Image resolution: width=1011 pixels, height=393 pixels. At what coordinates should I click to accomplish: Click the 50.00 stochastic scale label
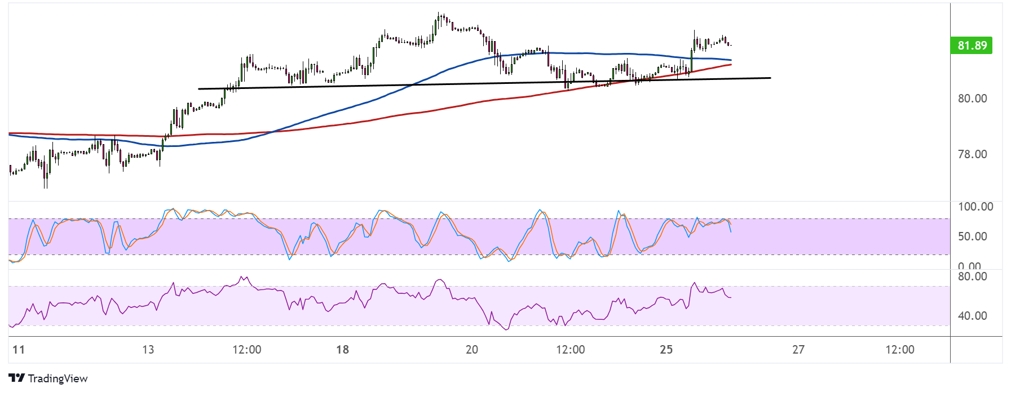pyautogui.click(x=972, y=236)
